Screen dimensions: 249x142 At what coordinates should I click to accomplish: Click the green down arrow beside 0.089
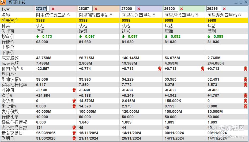click(x=209, y=36)
